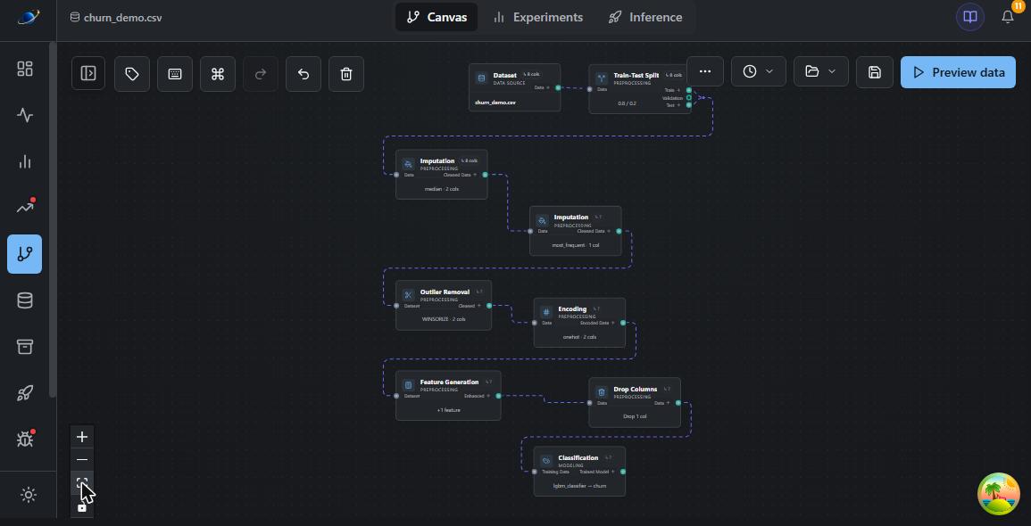Click the Validation output port on Train-Test Split

[689, 98]
